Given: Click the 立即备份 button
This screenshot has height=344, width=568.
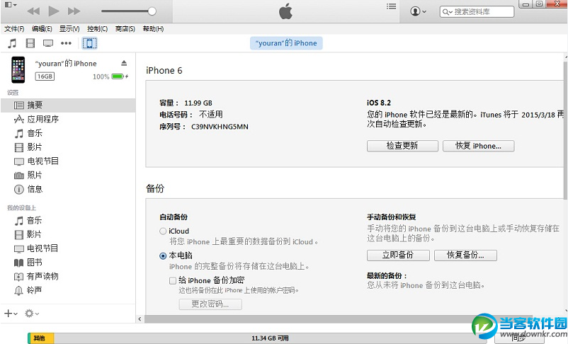Looking at the screenshot, I should tap(398, 255).
